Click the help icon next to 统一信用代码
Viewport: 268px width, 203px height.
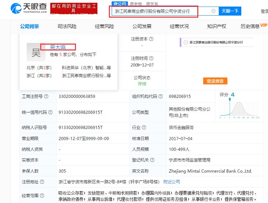click(x=50, y=112)
